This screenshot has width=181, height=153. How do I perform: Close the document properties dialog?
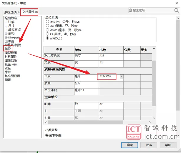177,3
